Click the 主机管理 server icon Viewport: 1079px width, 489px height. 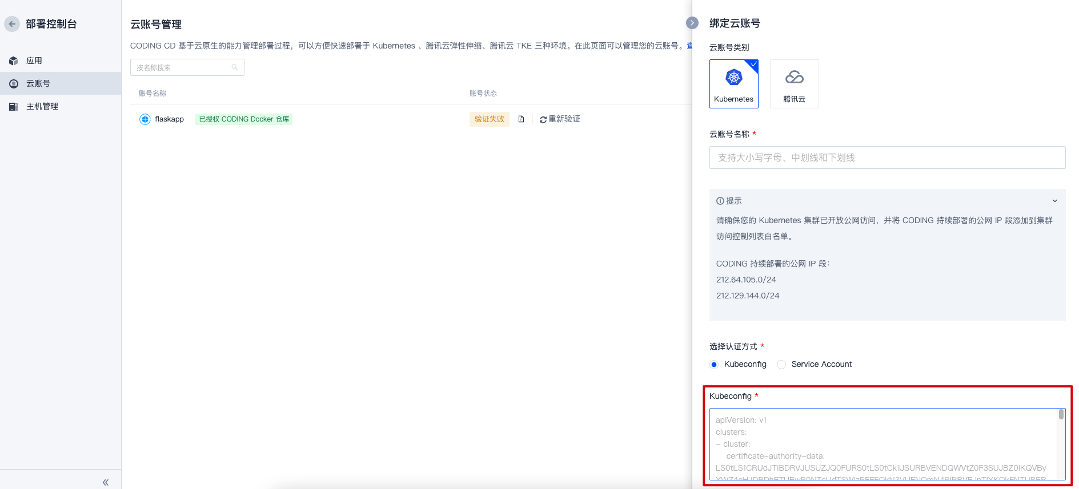(x=14, y=107)
